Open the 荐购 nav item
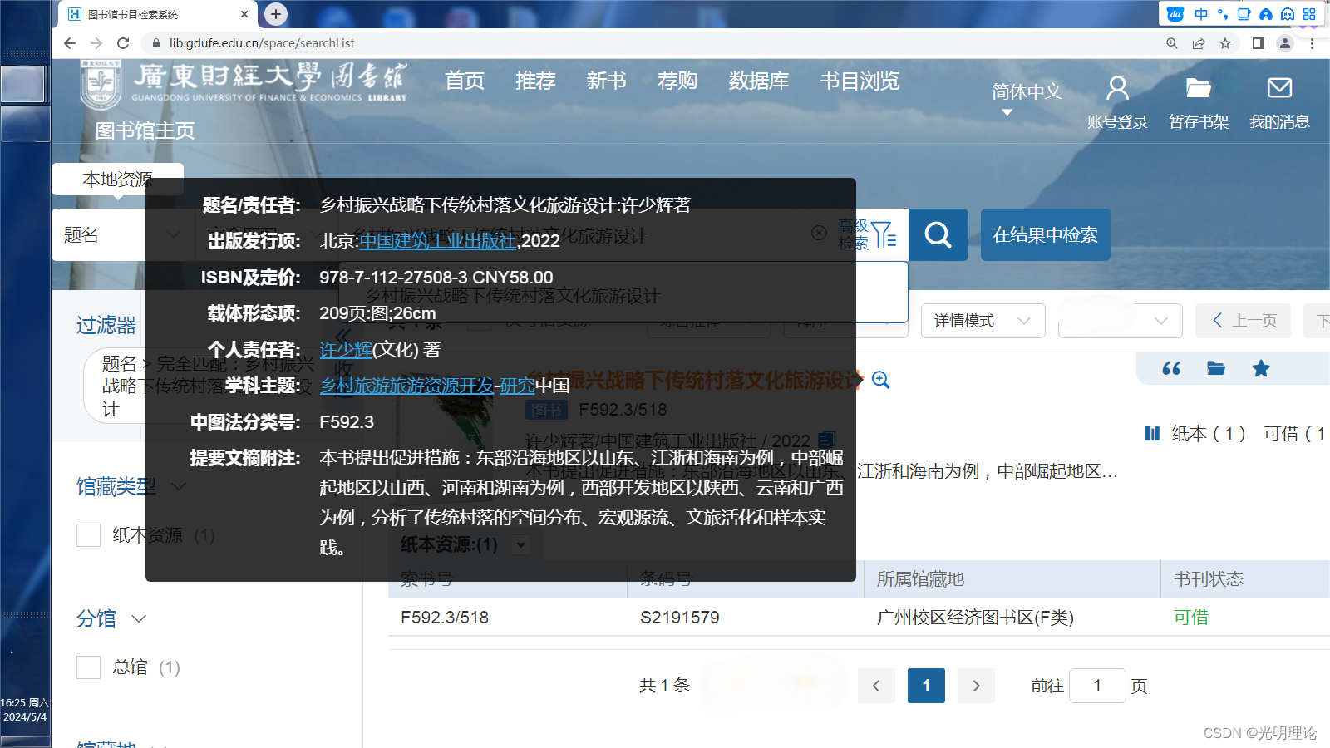1330x748 pixels. pos(677,81)
